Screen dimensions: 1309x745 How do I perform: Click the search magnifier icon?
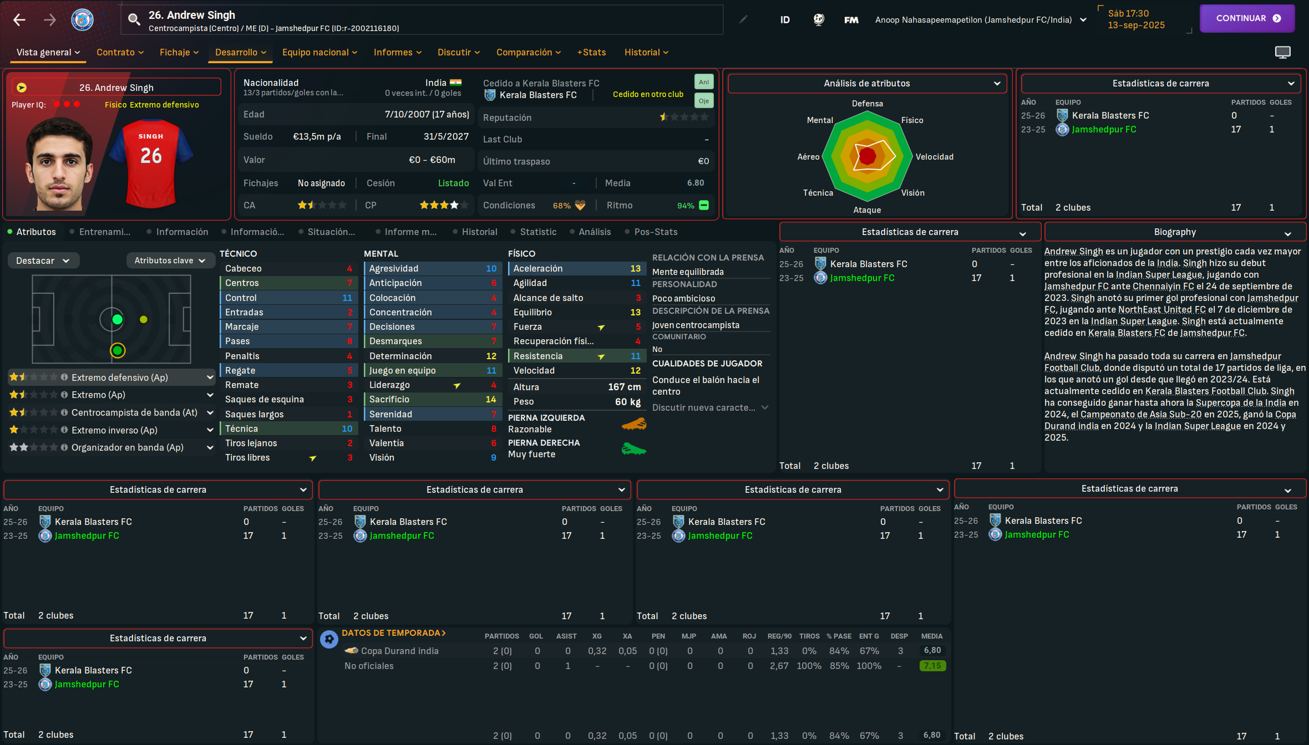[x=134, y=20]
